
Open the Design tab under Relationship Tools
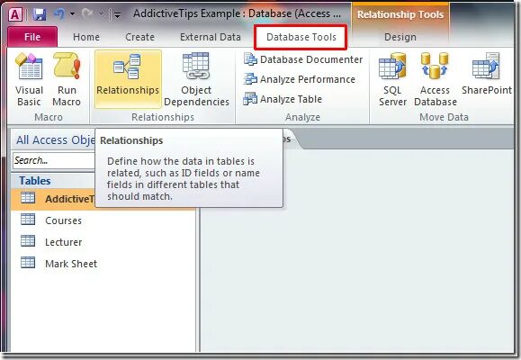[x=400, y=37]
